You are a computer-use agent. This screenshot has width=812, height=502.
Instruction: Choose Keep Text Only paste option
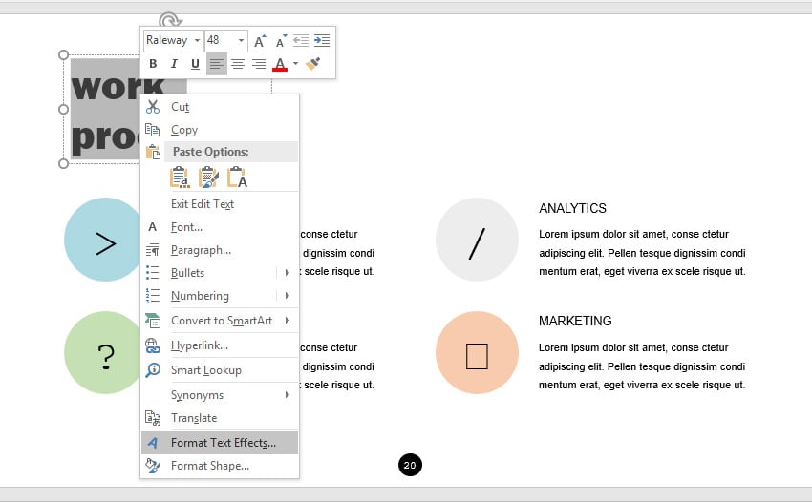click(237, 178)
